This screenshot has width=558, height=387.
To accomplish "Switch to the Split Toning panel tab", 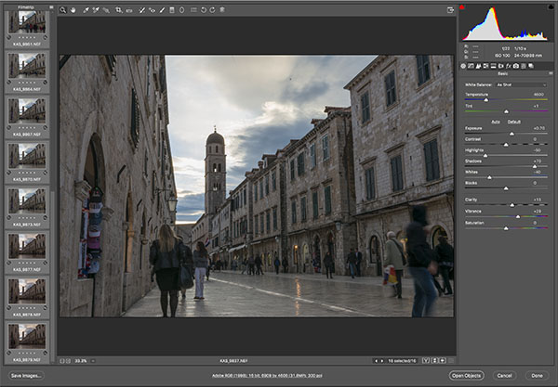I will (493, 66).
